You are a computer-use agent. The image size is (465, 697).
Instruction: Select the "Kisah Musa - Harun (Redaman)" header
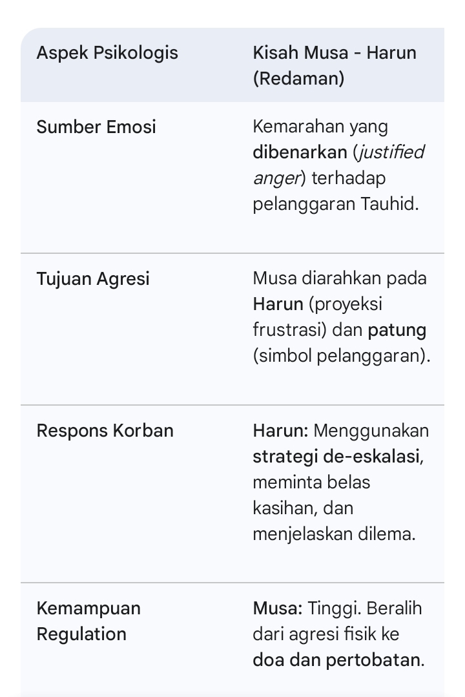[x=335, y=65]
